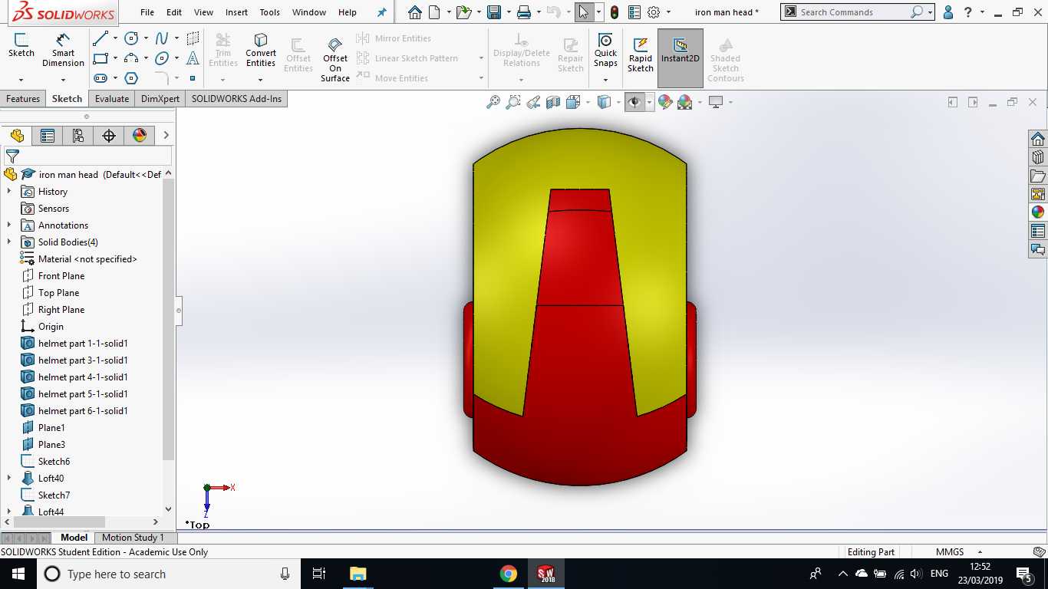The width and height of the screenshot is (1048, 589).
Task: Expand the History tree node
Action: coord(9,192)
